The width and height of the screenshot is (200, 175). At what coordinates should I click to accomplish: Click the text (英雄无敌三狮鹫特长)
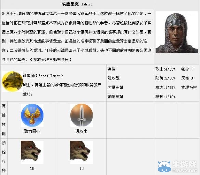pyautogui.click(x=51, y=60)
